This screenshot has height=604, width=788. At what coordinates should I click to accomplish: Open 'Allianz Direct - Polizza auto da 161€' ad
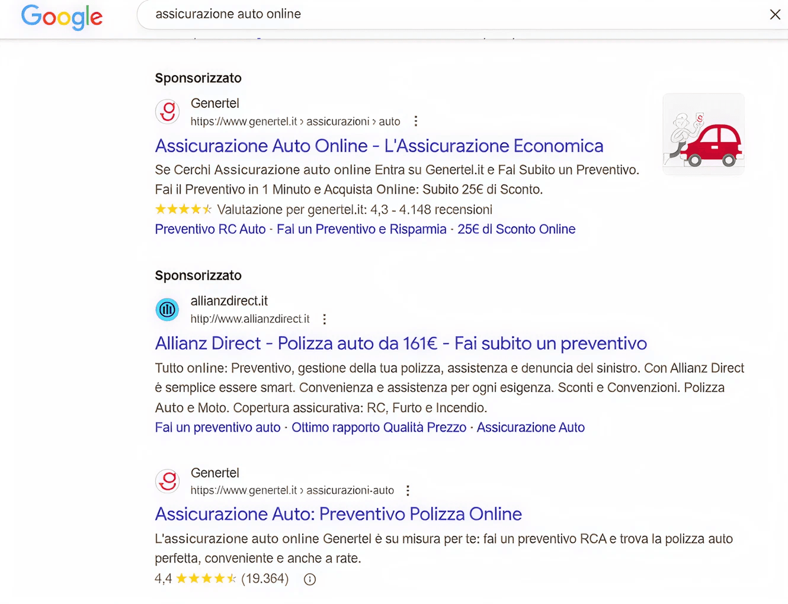tap(401, 343)
